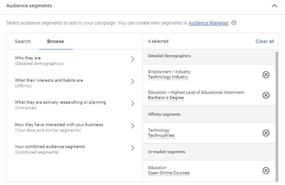The image size is (285, 185).
Task: Expand Who they are demographics
Action: coord(132,59)
